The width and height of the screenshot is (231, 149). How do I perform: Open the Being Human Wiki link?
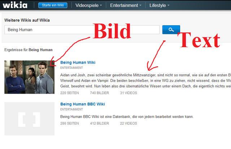78,63
